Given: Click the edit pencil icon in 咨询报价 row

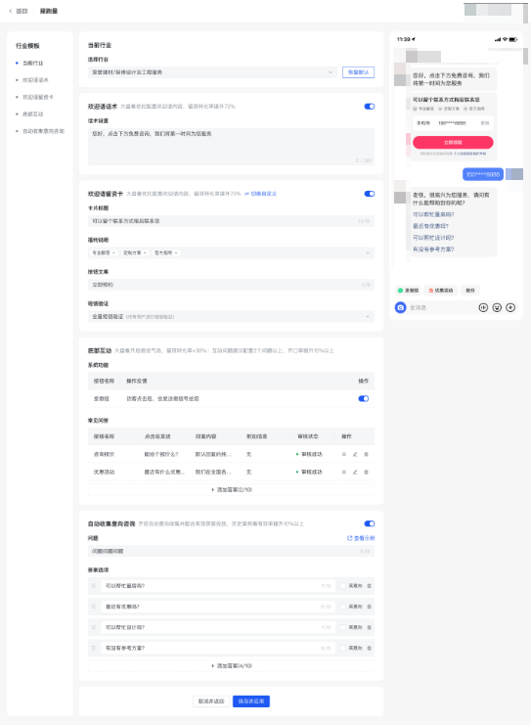Looking at the screenshot, I should point(355,455).
